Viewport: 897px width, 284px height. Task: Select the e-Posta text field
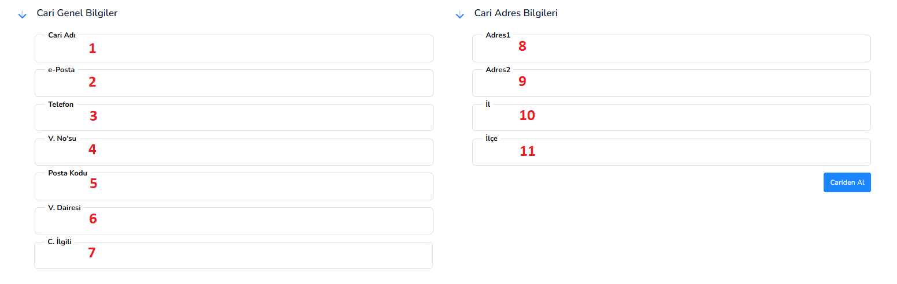coord(233,83)
